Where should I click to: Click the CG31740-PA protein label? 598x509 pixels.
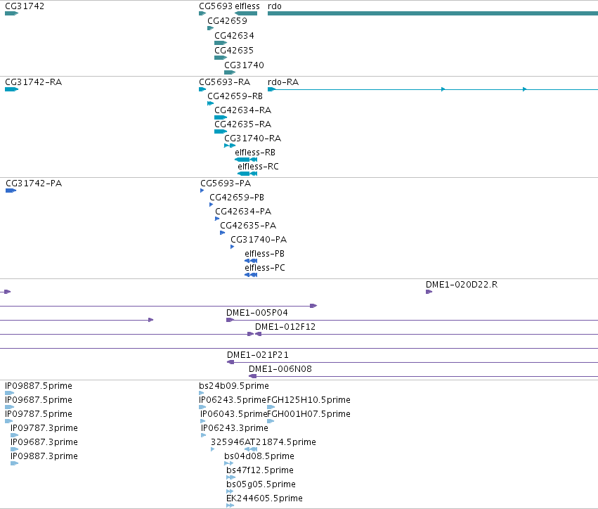(259, 240)
